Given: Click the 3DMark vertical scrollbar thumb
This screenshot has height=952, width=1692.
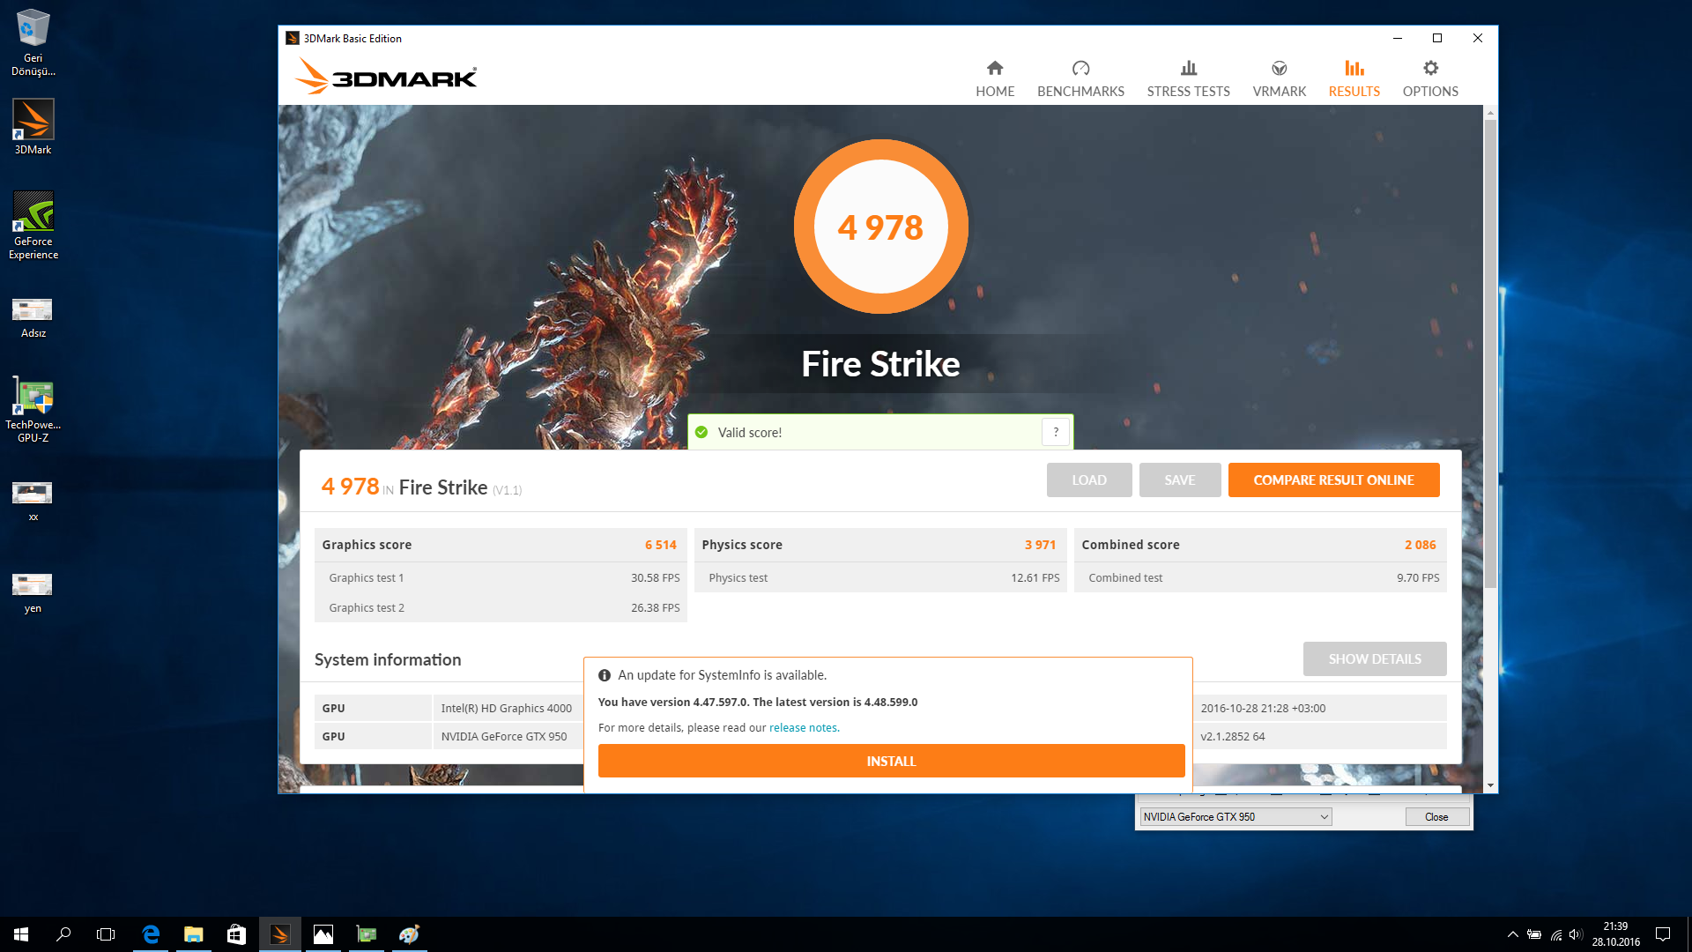Looking at the screenshot, I should tap(1490, 353).
